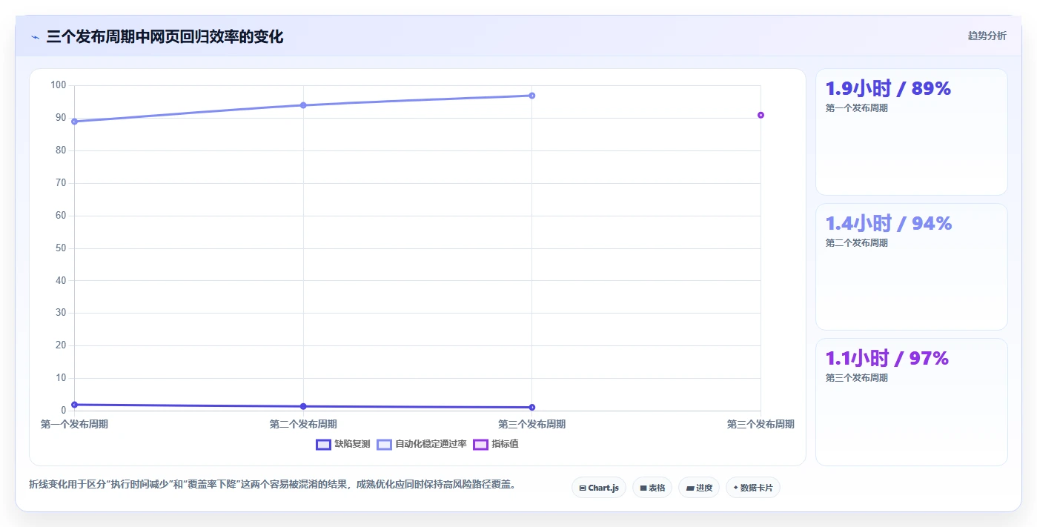Click the title 三个发布周期中网页回归效率的变化
The image size is (1037, 527).
(165, 37)
